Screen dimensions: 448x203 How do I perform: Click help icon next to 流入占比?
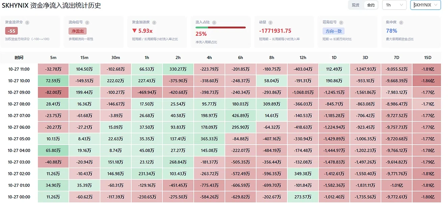click(214, 22)
